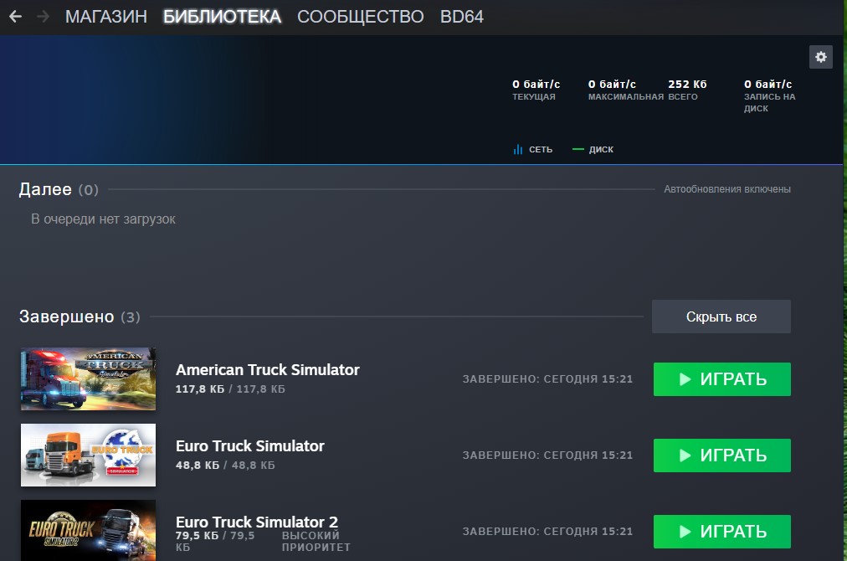Image resolution: width=847 pixels, height=561 pixels.
Task: Open Euro Truck Simulator thumbnail
Action: pyautogui.click(x=88, y=455)
